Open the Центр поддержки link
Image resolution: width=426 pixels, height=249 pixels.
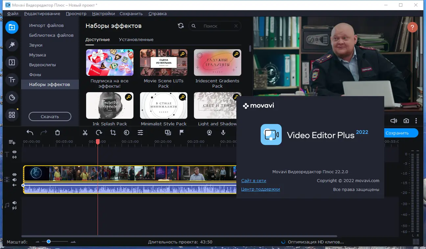260,189
